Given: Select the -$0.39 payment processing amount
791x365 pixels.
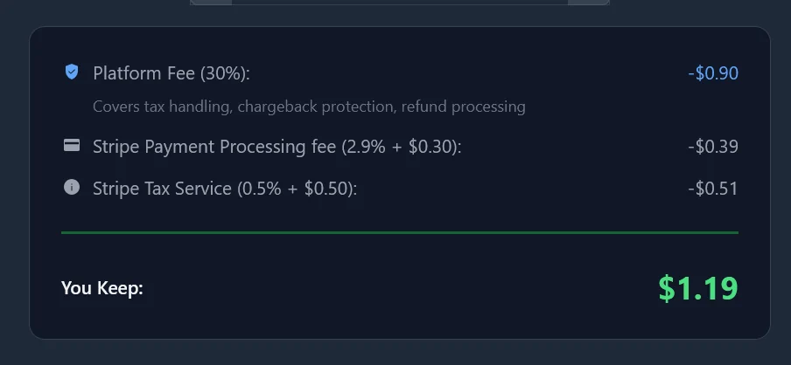Looking at the screenshot, I should click(713, 147).
